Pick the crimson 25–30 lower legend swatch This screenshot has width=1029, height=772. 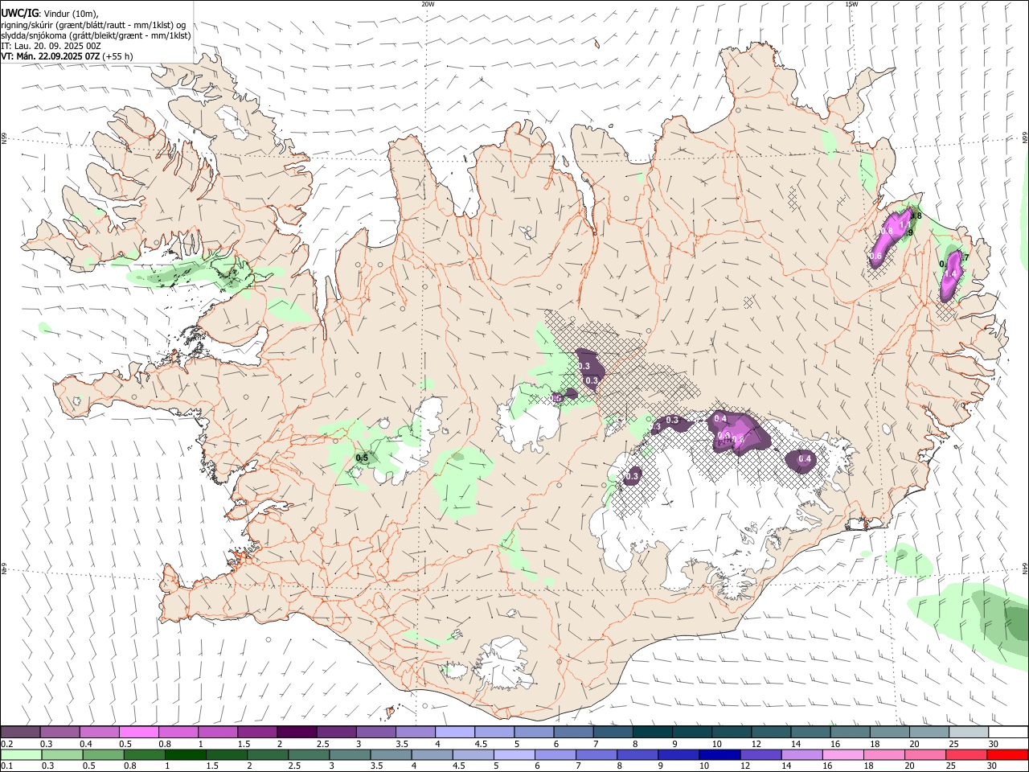[x=968, y=754]
